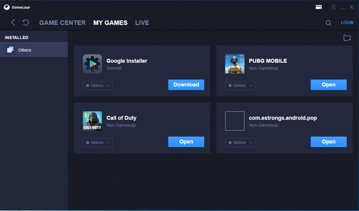Expand Options dropdown for Google Installer
359x211 pixels.
click(x=97, y=86)
